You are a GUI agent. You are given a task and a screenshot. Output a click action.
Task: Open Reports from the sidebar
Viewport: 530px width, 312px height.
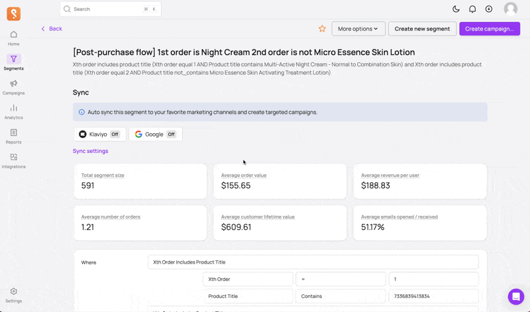[x=13, y=136]
